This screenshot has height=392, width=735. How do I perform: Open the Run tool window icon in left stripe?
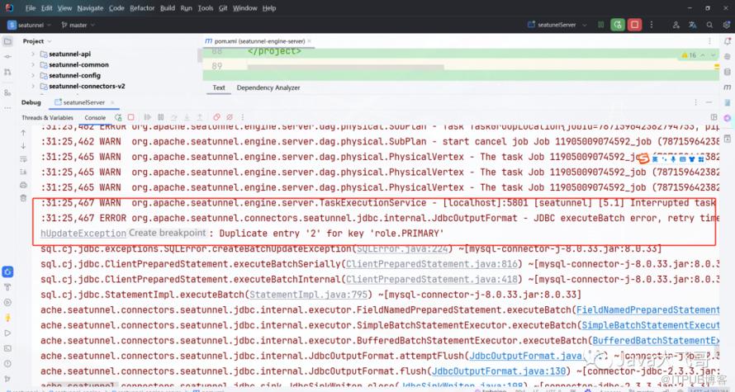pos(7,333)
